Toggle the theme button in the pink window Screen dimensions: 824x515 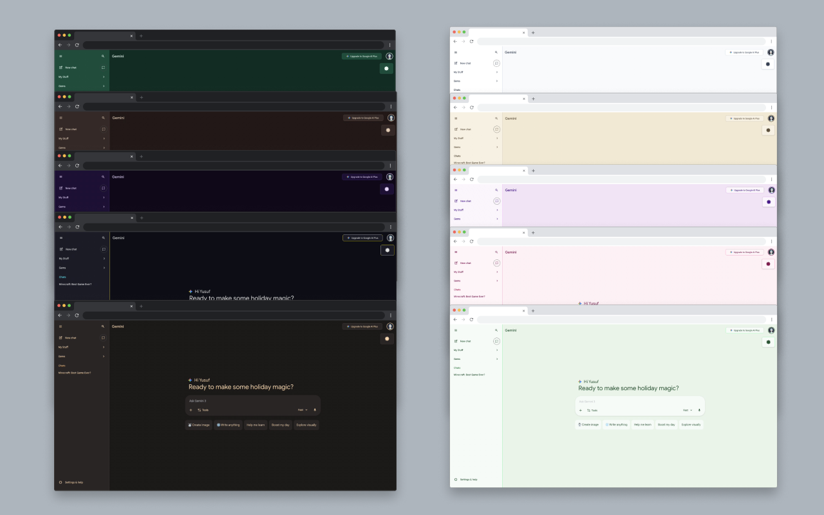click(x=768, y=264)
